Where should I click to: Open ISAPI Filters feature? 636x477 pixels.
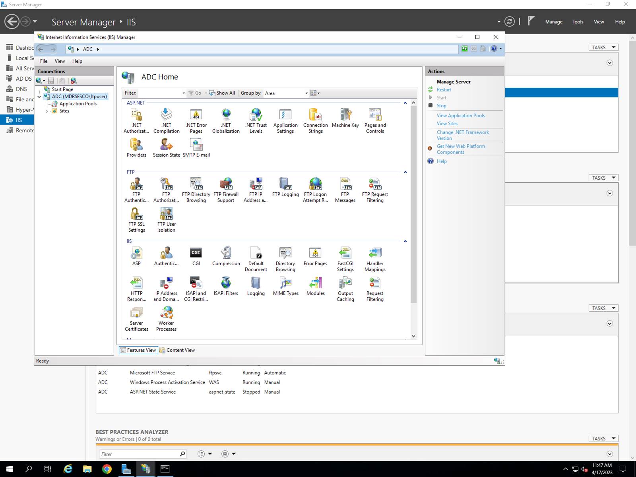pyautogui.click(x=226, y=286)
